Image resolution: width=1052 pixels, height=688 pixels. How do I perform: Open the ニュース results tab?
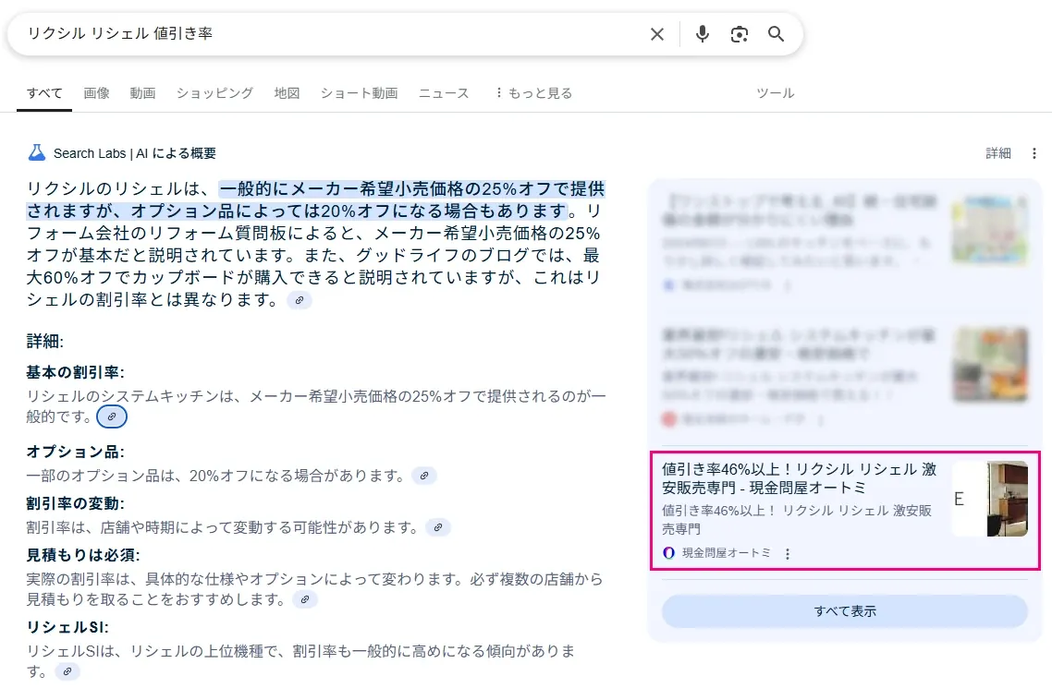pyautogui.click(x=443, y=92)
